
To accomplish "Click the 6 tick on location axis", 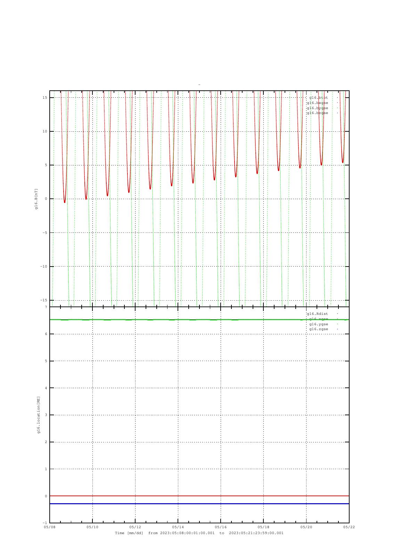I will (46, 334).
